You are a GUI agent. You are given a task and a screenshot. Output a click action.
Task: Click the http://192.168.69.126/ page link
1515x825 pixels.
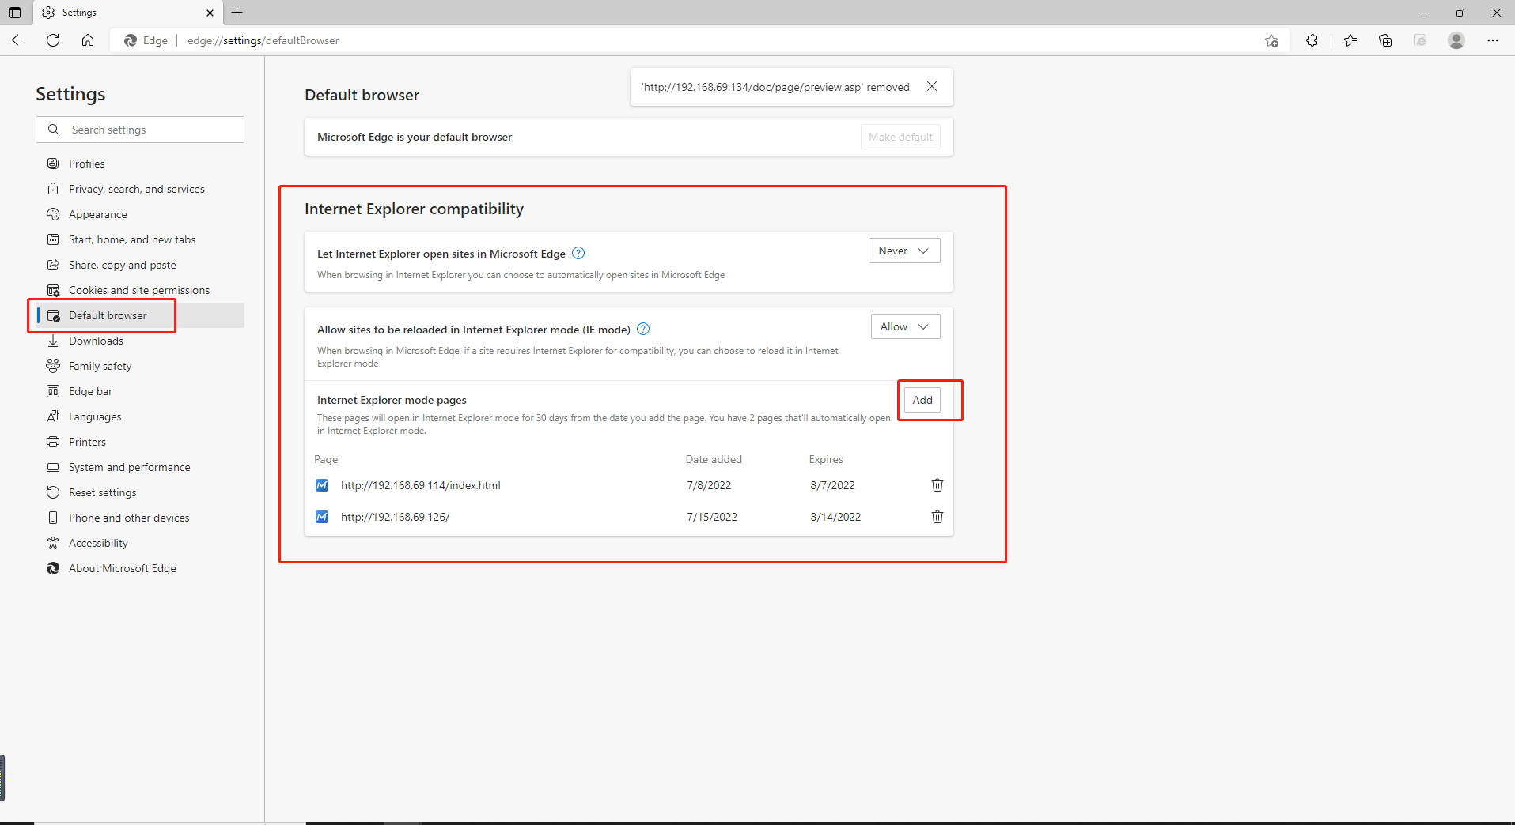coord(395,517)
